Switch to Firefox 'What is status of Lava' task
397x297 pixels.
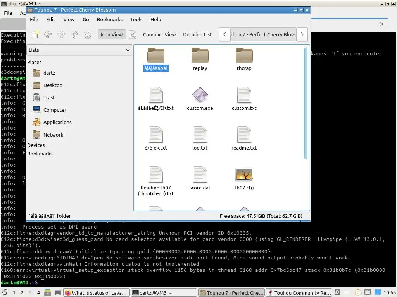point(97,293)
